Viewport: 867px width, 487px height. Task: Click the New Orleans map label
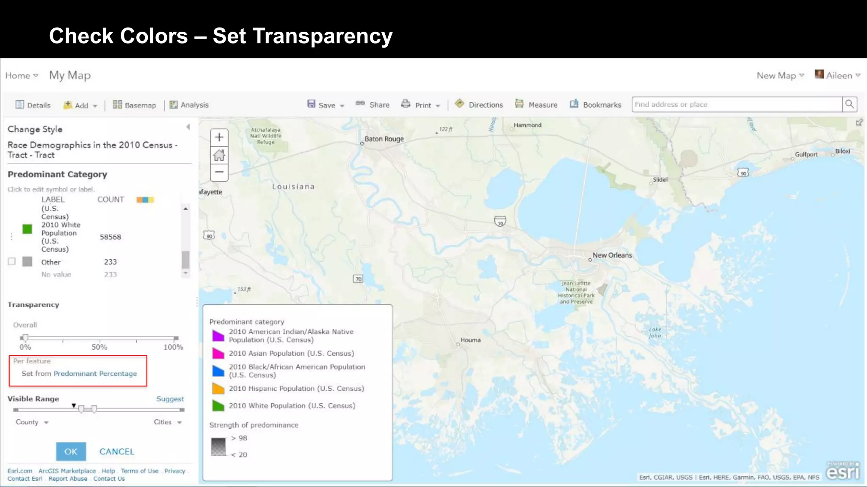(x=612, y=255)
